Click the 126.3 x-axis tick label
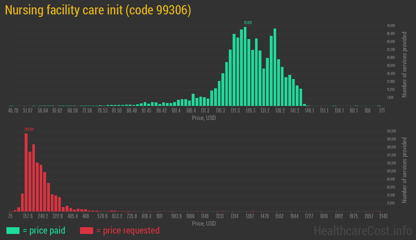416x240 pixels. pyautogui.click(x=250, y=111)
